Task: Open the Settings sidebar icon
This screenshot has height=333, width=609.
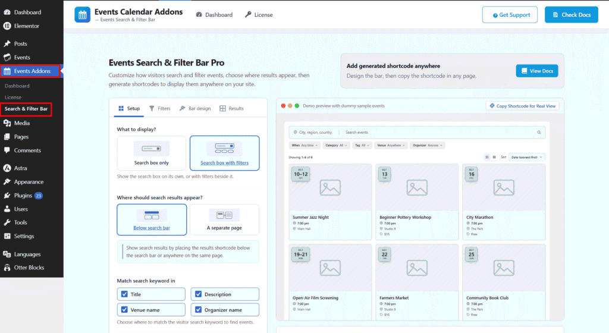Action: point(7,236)
